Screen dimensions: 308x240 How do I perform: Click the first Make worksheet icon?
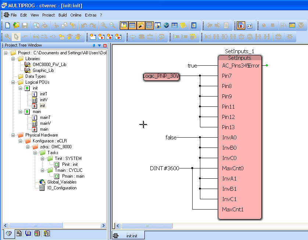point(93,37)
